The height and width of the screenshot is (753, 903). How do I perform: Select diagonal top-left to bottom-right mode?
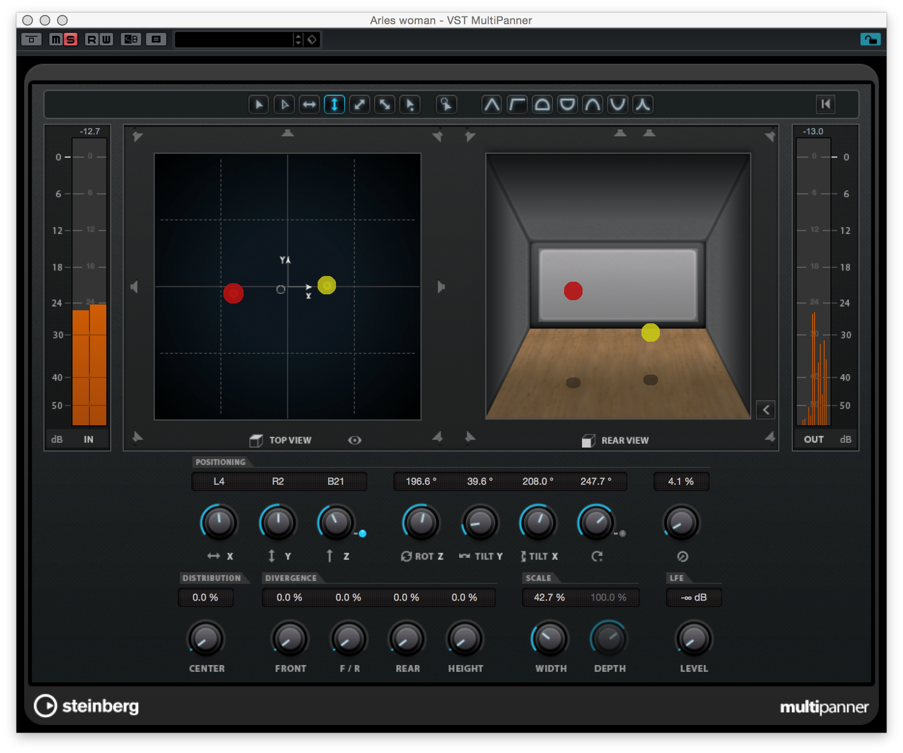(x=385, y=104)
